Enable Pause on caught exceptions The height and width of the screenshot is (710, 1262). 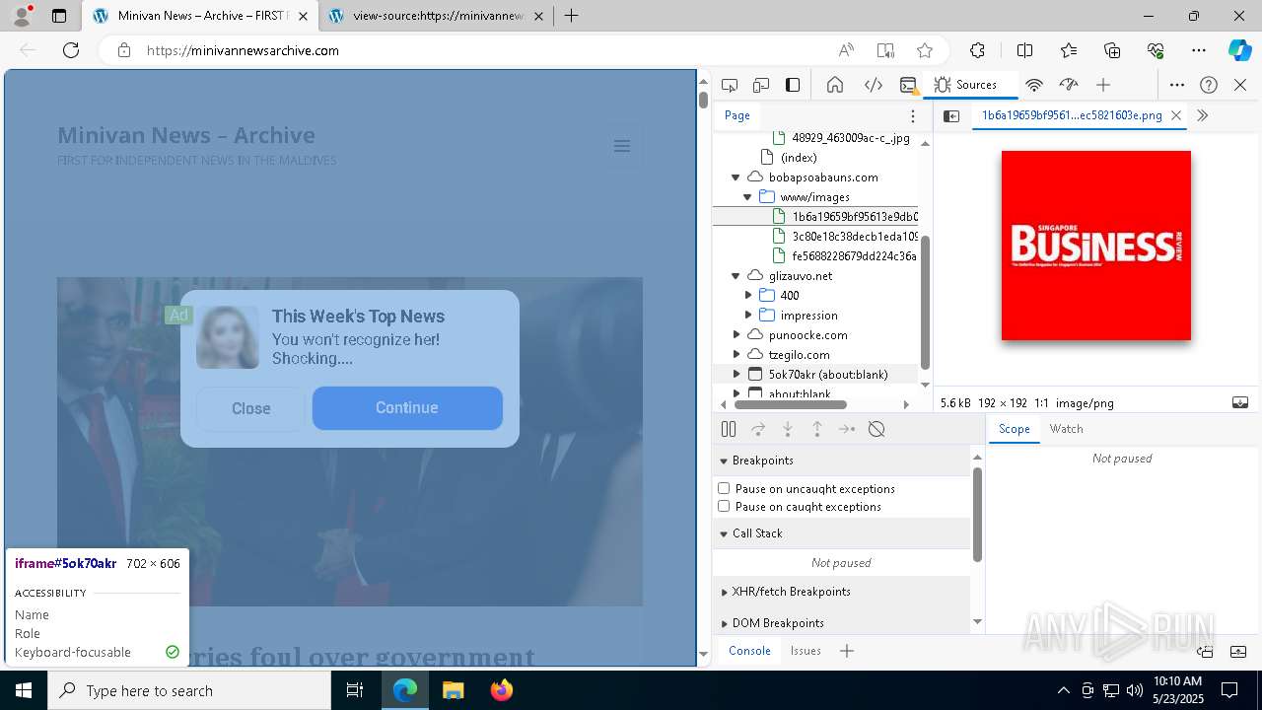click(x=724, y=506)
